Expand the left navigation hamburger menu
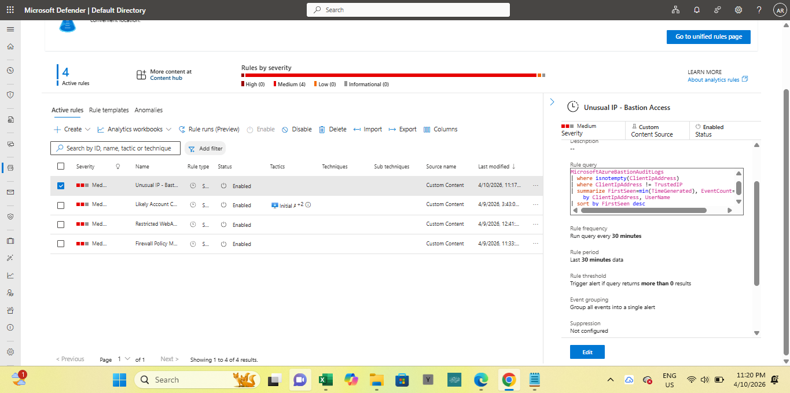The height and width of the screenshot is (393, 790). click(10, 29)
